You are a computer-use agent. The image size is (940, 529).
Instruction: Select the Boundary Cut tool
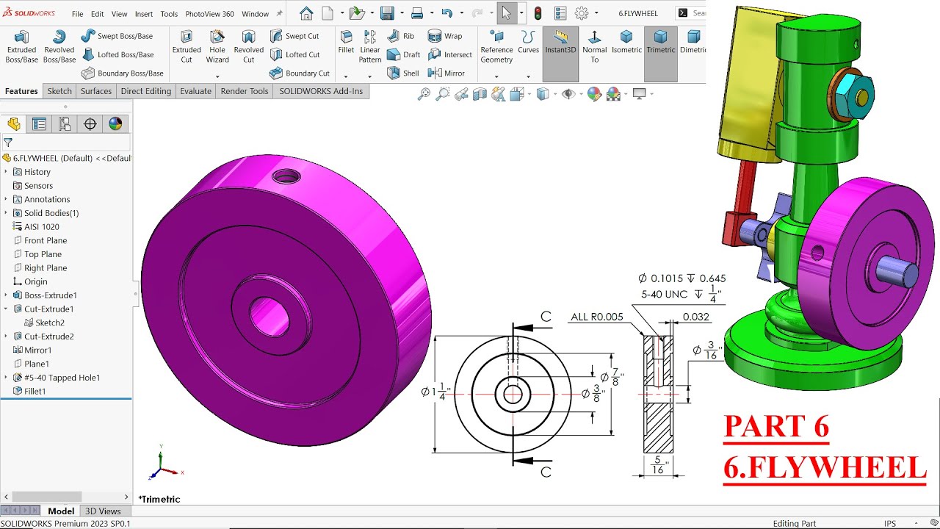click(300, 73)
